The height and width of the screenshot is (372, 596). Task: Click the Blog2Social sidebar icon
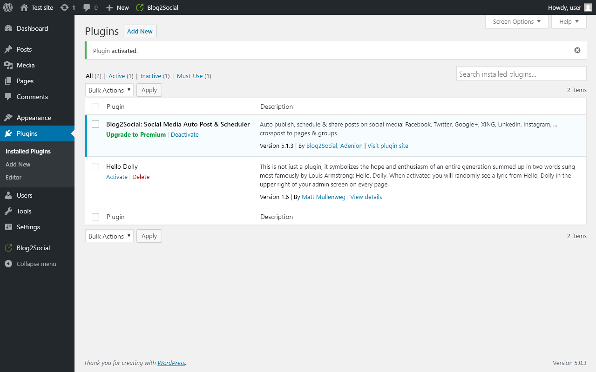[8, 248]
